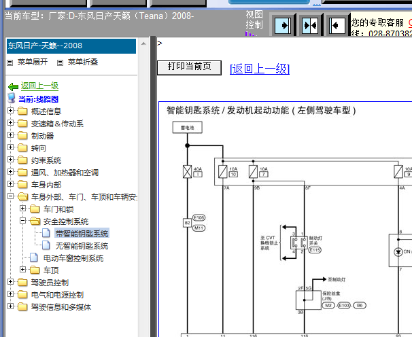Select the 驾驶员控制 tree label
412x337 pixels.
click(x=50, y=283)
